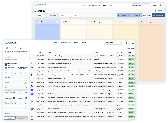This screenshot has width=168, height=123.
Task: Switch to the Bid Board tab
Action: (53, 15)
